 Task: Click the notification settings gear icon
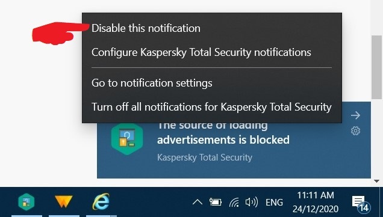tap(355, 131)
